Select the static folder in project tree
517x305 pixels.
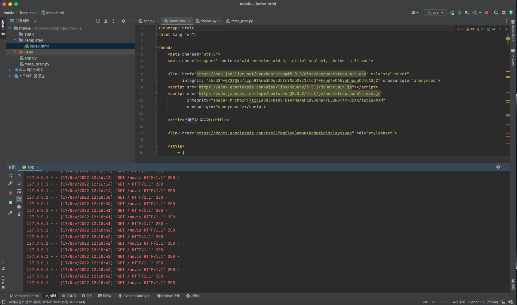pyautogui.click(x=29, y=34)
